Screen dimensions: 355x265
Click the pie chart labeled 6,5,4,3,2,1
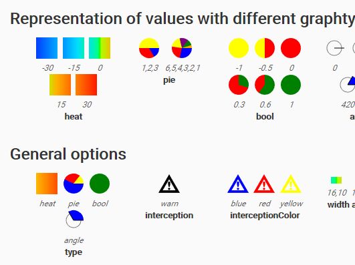pos(182,48)
